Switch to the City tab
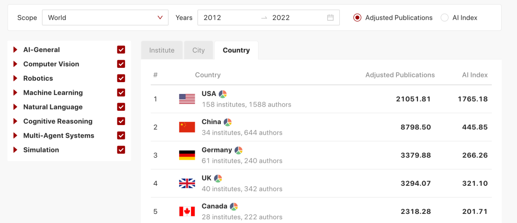Screen dimensions: 517x223 tap(199, 50)
